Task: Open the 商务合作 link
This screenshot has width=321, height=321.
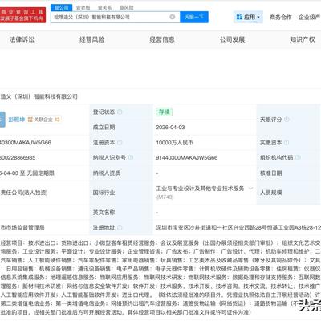Action: coord(280,18)
